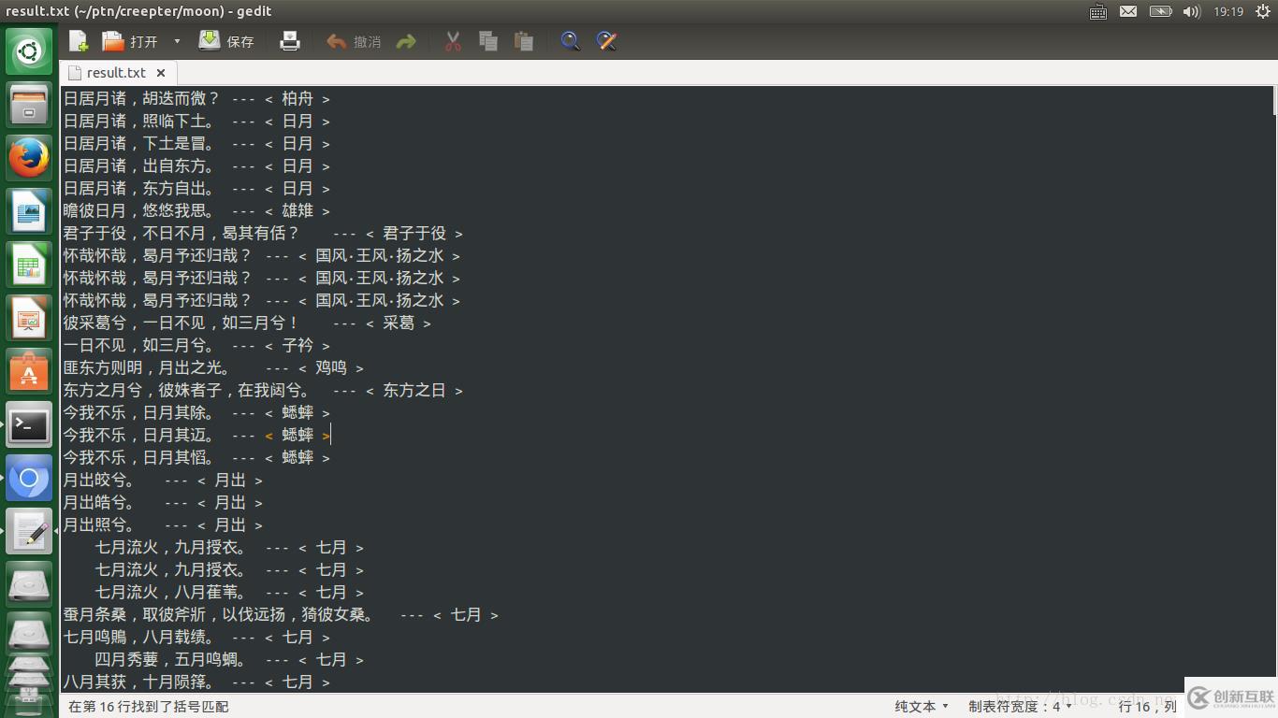Screen dimensions: 1278x718
Task: Click the 打开 open file button
Action: click(x=130, y=41)
